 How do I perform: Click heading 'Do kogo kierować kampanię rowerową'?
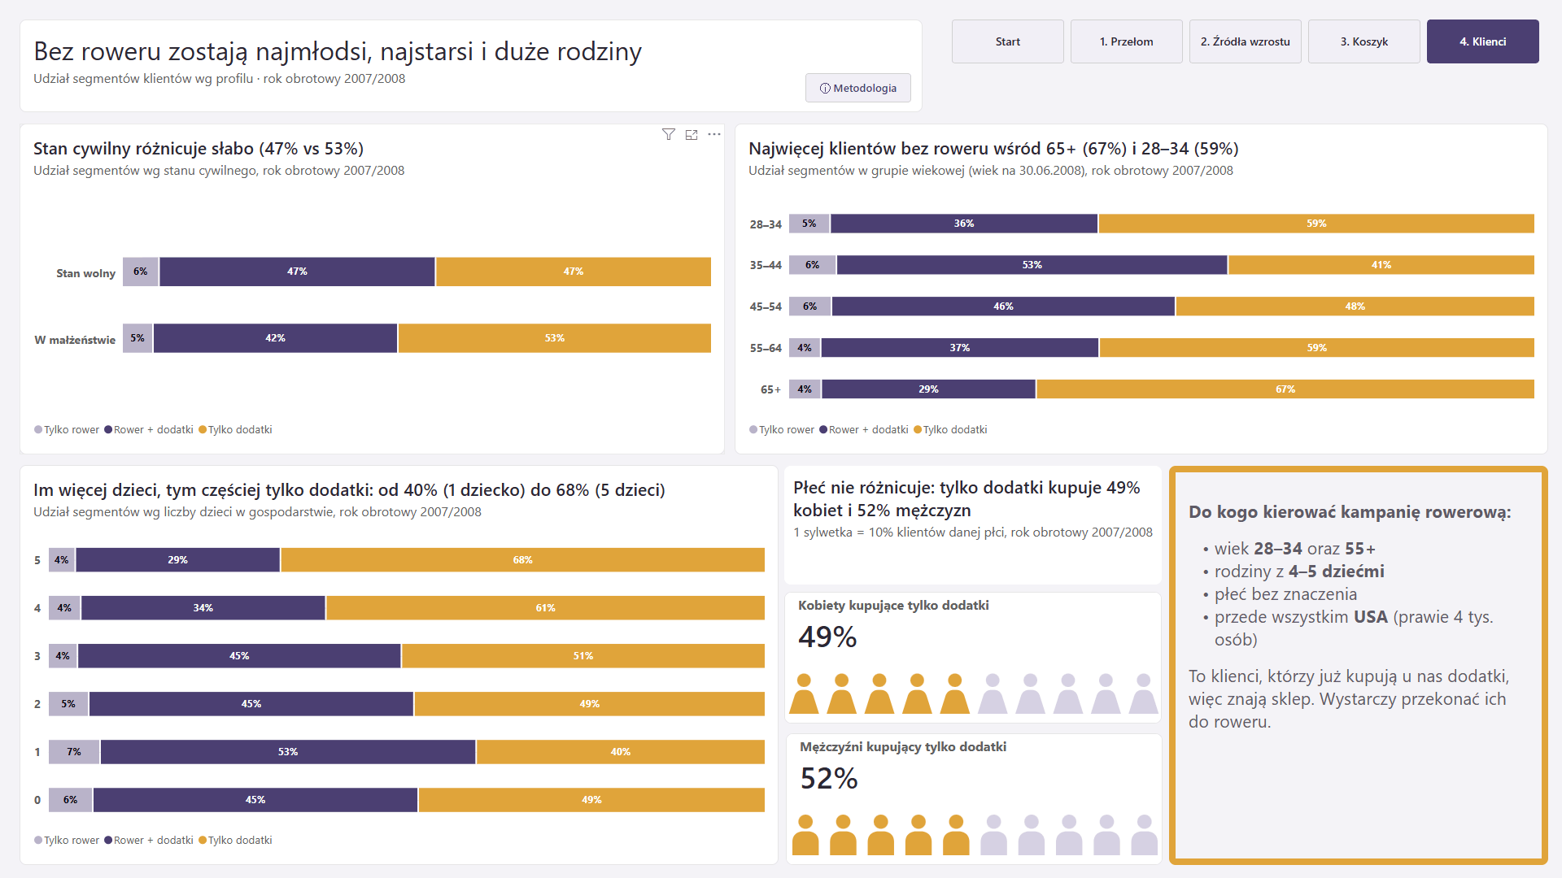(1350, 512)
